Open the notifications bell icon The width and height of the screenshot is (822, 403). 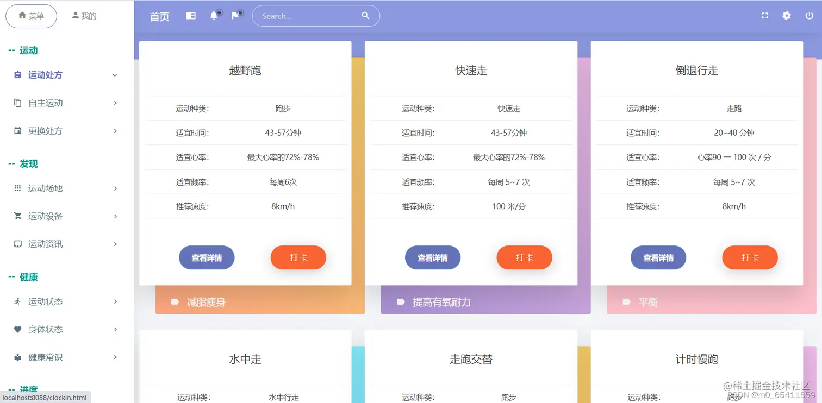tap(213, 16)
